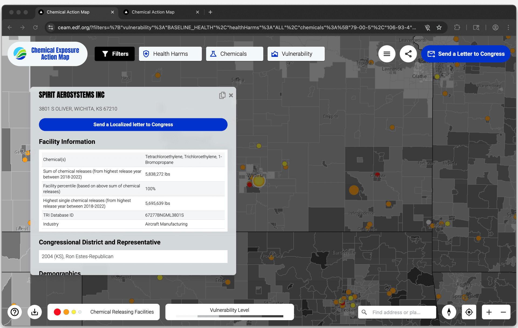The image size is (518, 328).
Task: Adjust the Vulnerability Level gradient bar
Action: 229,316
